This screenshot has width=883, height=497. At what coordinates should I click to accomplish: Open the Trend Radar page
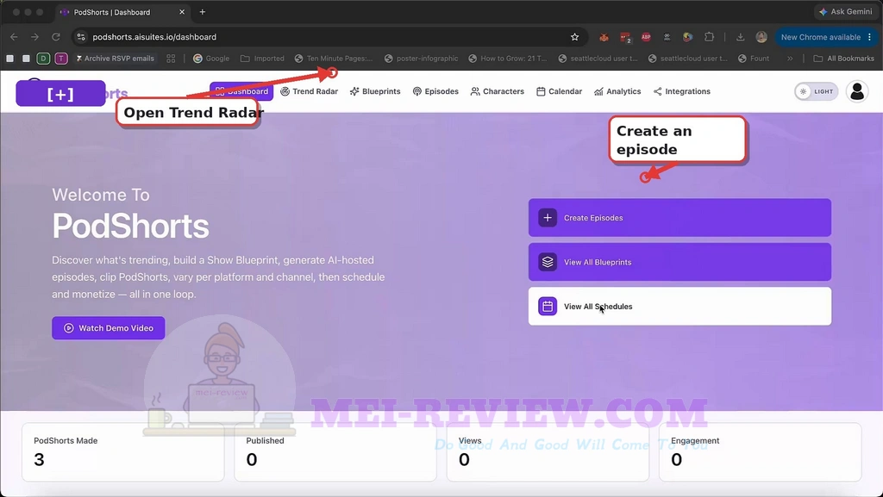(310, 91)
